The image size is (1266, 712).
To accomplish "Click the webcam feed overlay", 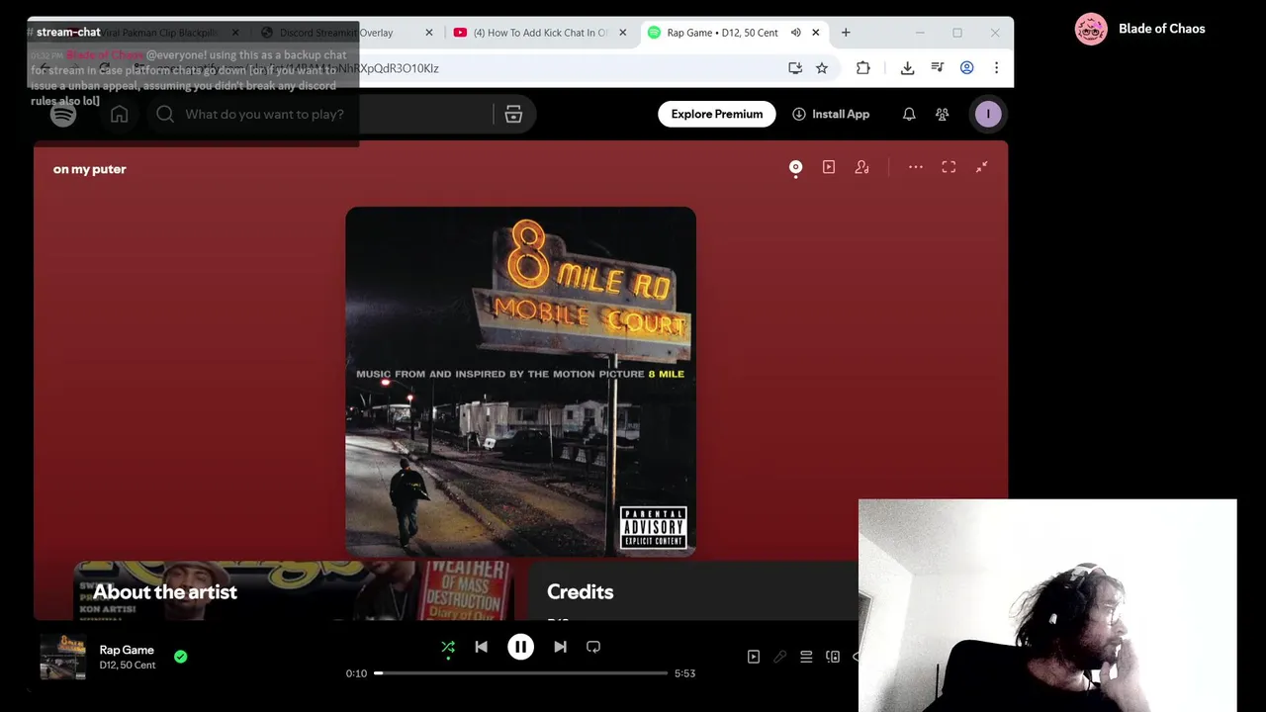I will (x=1047, y=605).
